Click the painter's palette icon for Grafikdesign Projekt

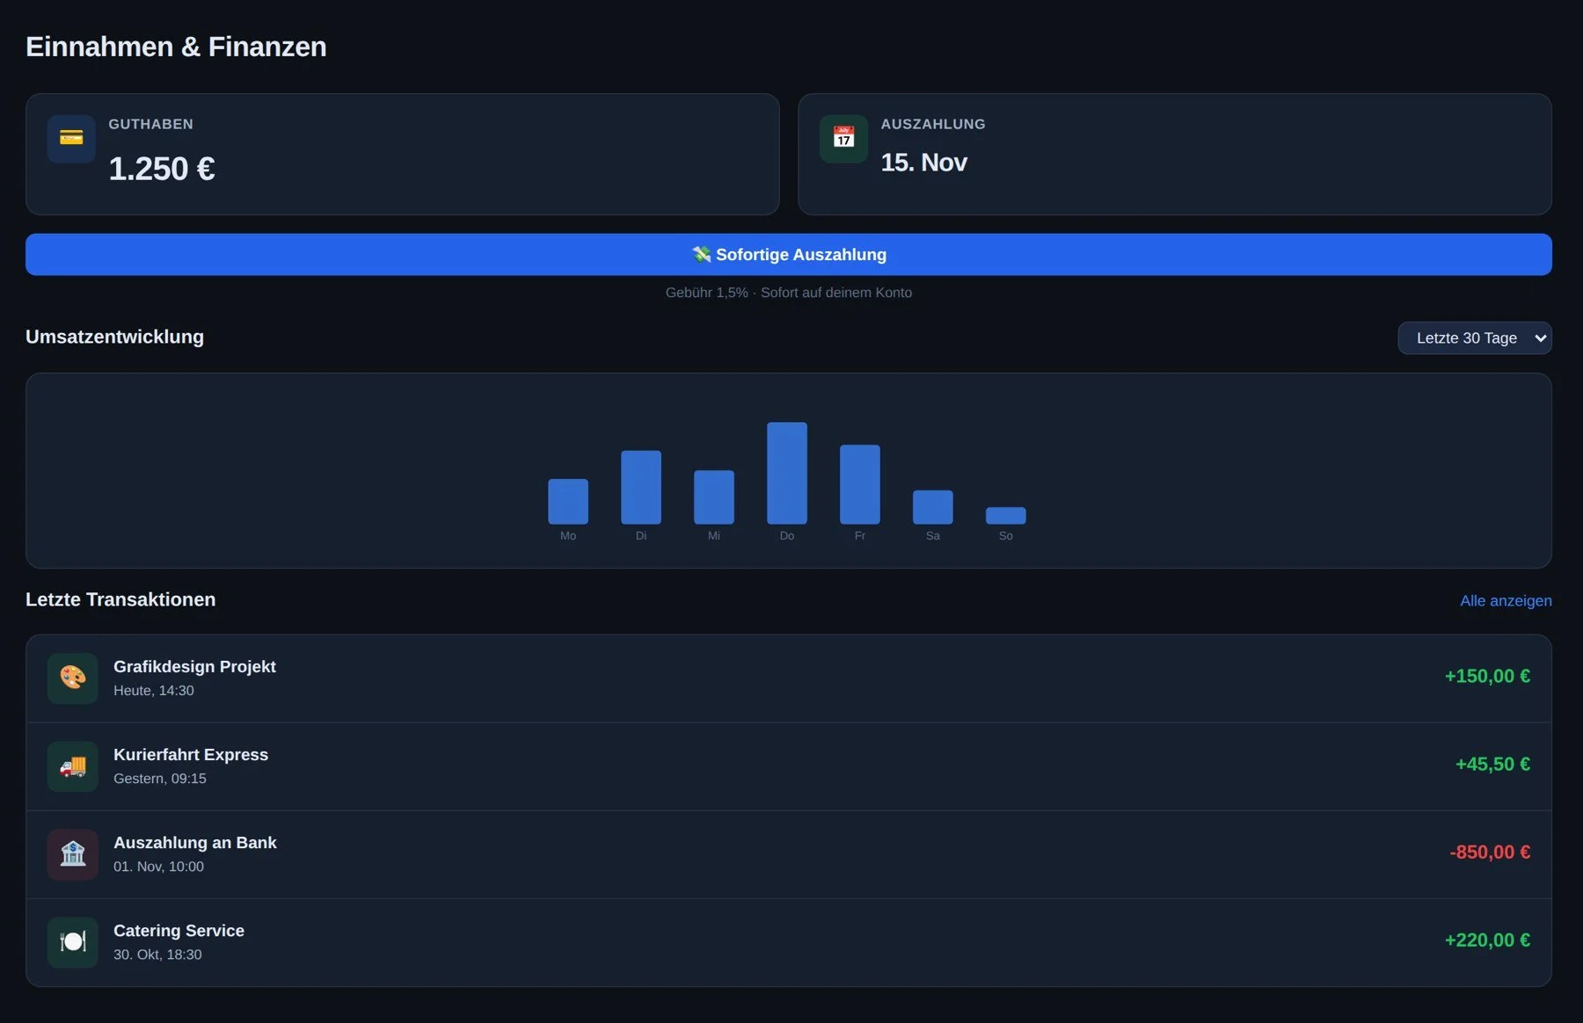coord(72,678)
